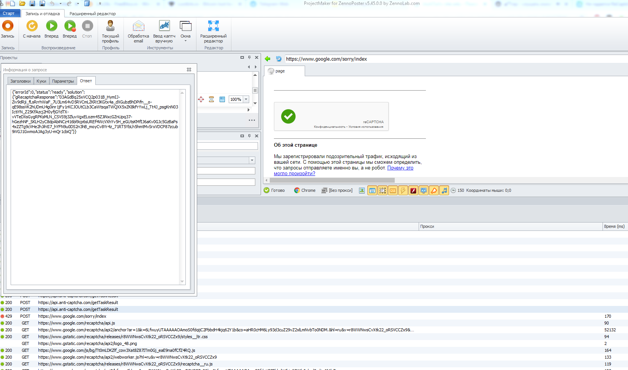Select Ответ tab in request info
The height and width of the screenshot is (370, 628).
pyautogui.click(x=86, y=81)
